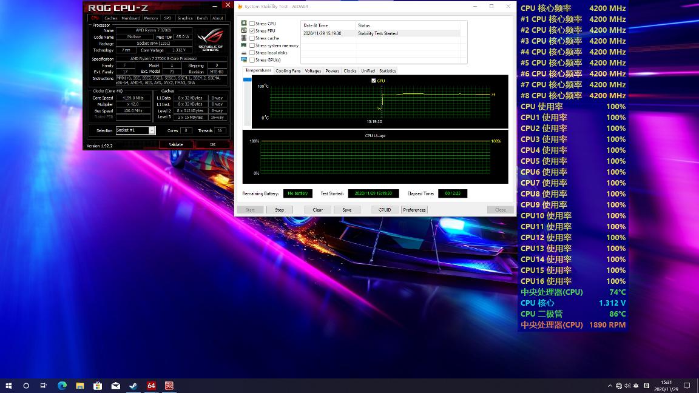Open Microsoft Store from the taskbar

pos(98,386)
